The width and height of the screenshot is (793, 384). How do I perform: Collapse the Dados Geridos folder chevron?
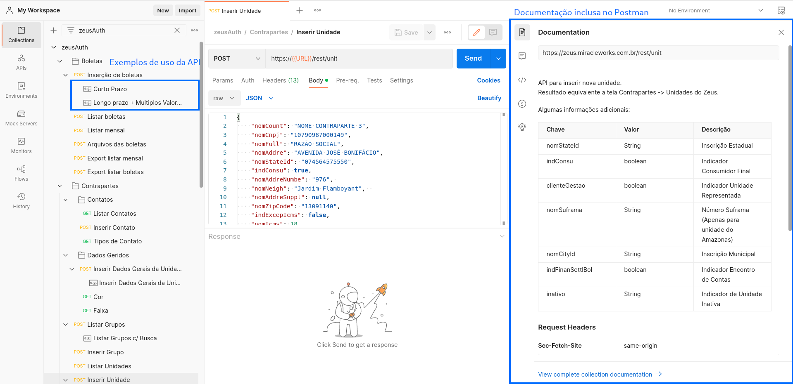pos(65,255)
